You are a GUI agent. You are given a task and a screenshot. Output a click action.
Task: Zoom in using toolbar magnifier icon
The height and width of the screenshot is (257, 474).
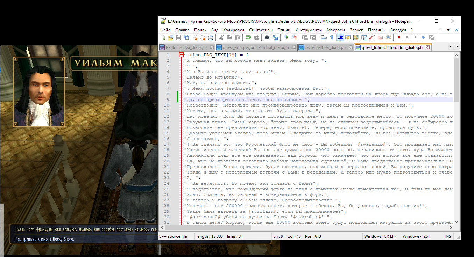point(286,37)
